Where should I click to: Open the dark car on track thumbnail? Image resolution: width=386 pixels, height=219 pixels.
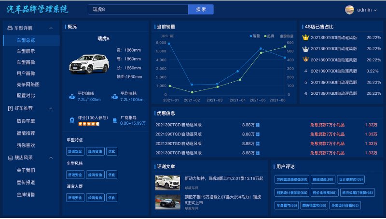[x=167, y=202]
